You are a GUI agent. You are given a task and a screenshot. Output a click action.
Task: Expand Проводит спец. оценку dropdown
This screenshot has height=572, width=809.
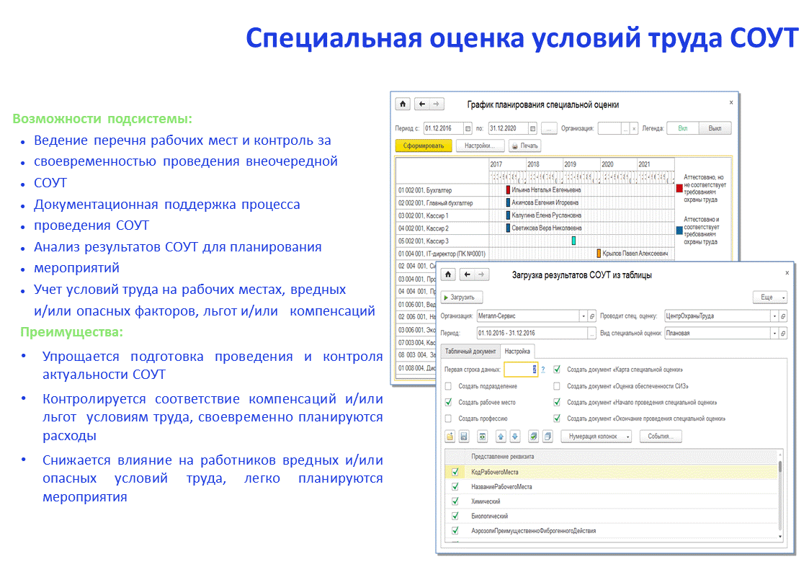774,316
